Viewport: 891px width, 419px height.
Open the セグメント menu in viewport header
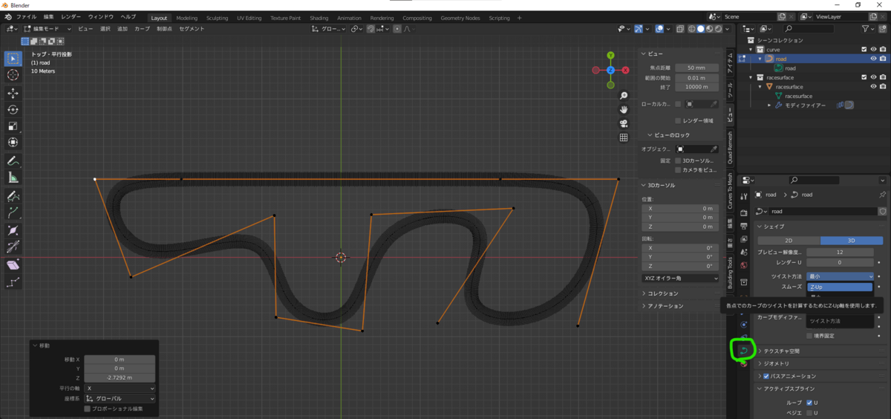click(x=192, y=28)
